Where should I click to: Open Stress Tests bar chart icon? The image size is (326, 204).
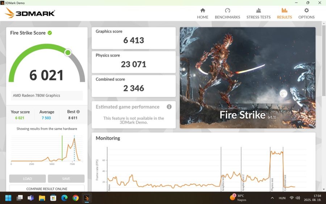pos(258,11)
